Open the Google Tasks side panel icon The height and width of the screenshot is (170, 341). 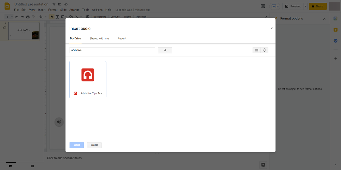click(336, 41)
